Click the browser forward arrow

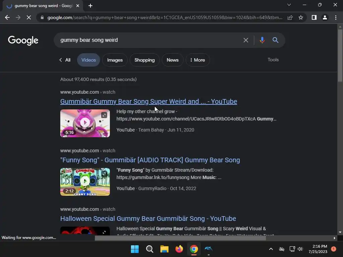tap(18, 17)
